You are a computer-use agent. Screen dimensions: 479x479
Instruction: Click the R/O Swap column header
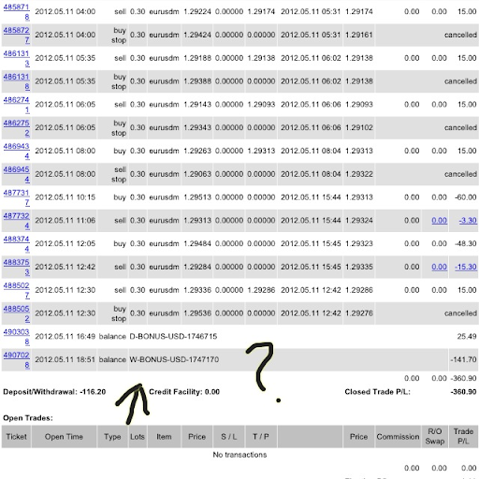(x=435, y=437)
